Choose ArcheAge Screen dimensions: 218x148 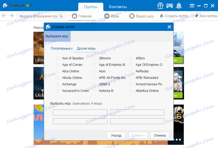pos(69,84)
